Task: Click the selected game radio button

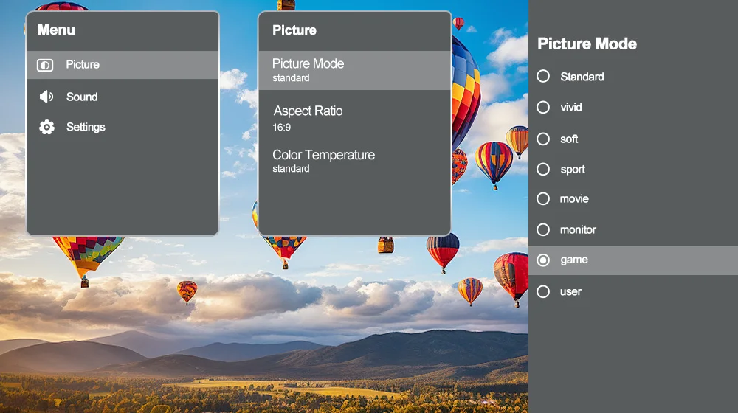Action: point(543,260)
